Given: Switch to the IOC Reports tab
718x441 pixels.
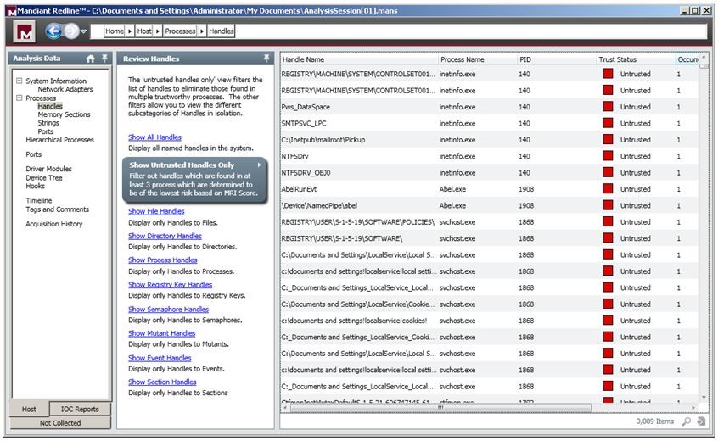Looking at the screenshot, I should (80, 409).
